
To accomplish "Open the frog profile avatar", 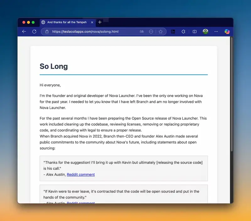I will pos(206,31).
